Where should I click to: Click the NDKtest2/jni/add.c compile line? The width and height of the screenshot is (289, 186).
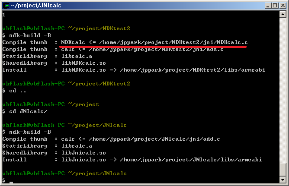[113, 49]
